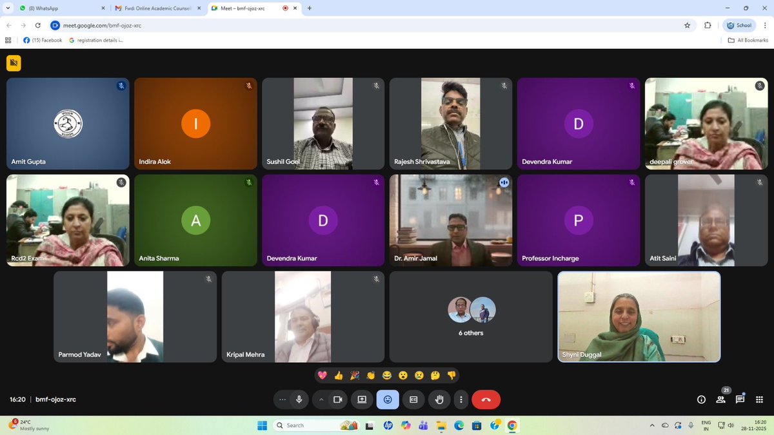Screen dimensions: 774x435
Task: Toggle microphone audio options with the ellipsis
Action: click(282, 400)
